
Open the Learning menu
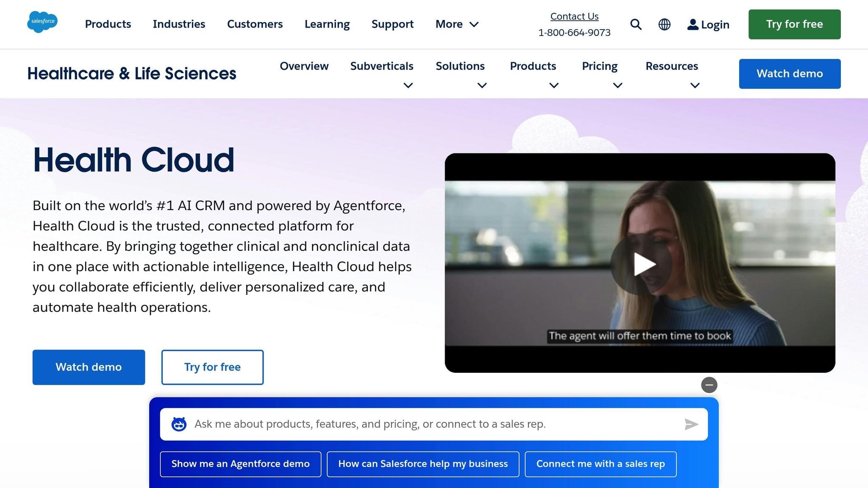[x=327, y=24]
